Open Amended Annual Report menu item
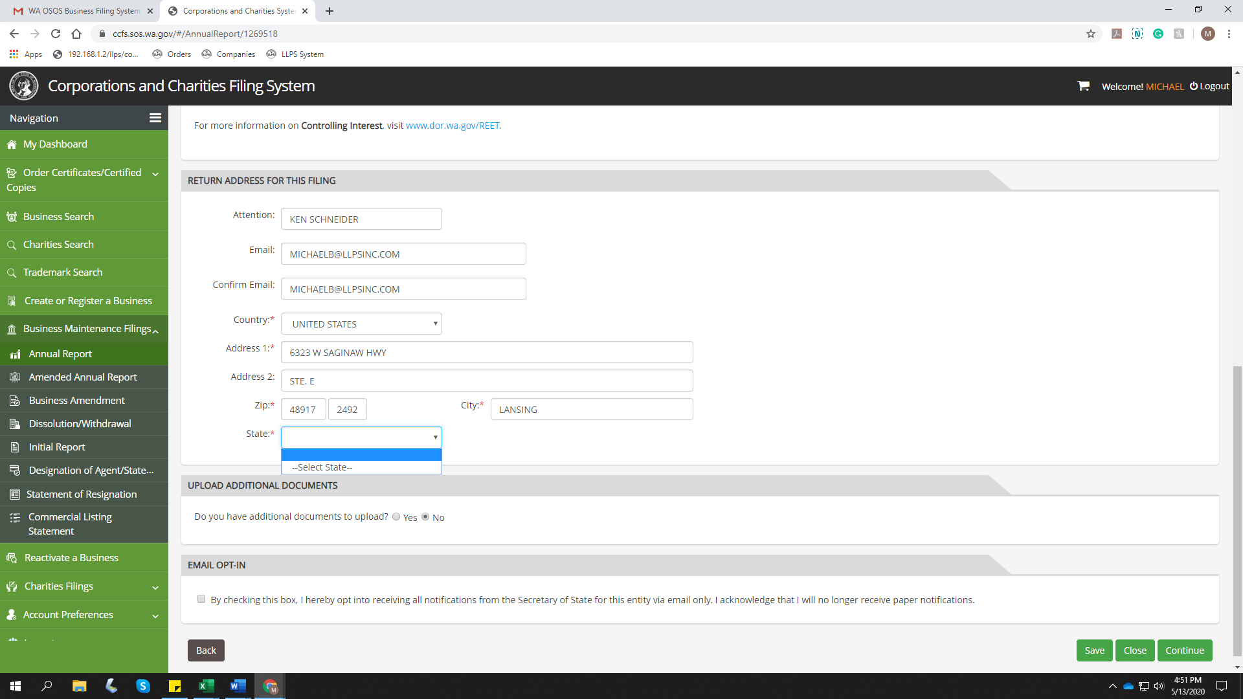 point(83,377)
